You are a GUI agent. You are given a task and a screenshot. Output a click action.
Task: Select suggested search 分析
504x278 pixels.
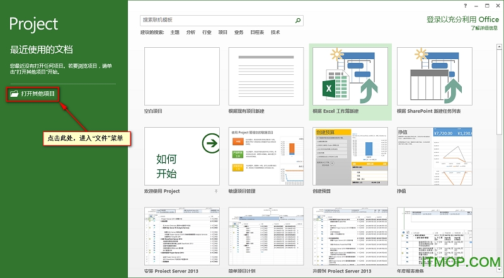tap(191, 32)
